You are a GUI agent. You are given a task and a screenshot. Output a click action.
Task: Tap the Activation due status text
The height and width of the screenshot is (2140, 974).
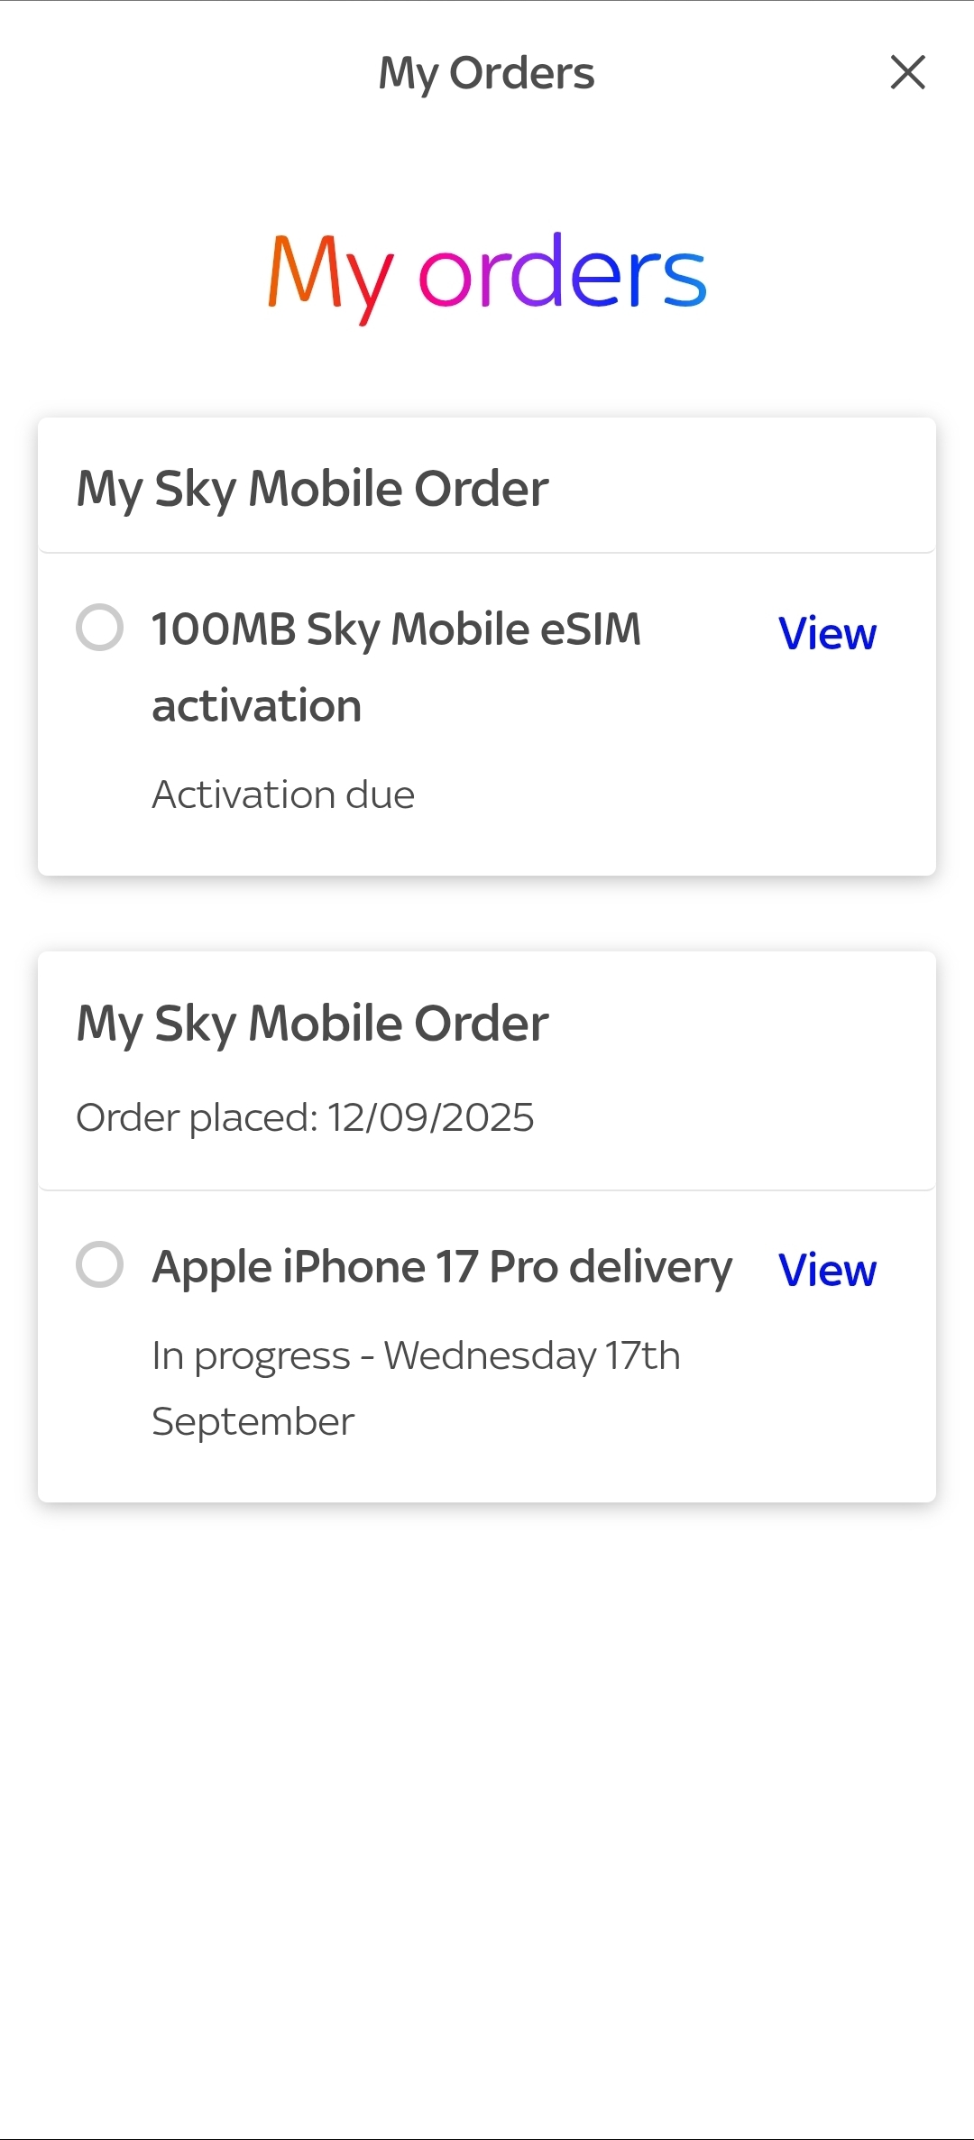click(283, 794)
